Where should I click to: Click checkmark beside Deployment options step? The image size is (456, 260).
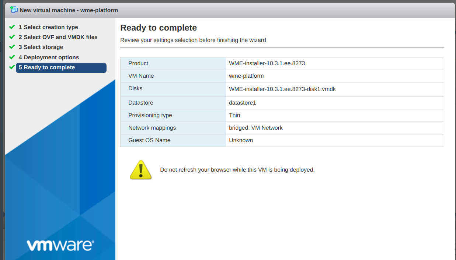tap(12, 57)
